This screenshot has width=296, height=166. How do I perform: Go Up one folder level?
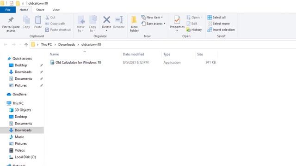point(26,45)
